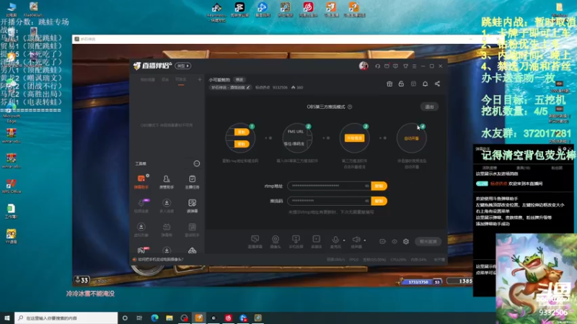Select the first scene tab
The image size is (577, 324).
tap(148, 79)
